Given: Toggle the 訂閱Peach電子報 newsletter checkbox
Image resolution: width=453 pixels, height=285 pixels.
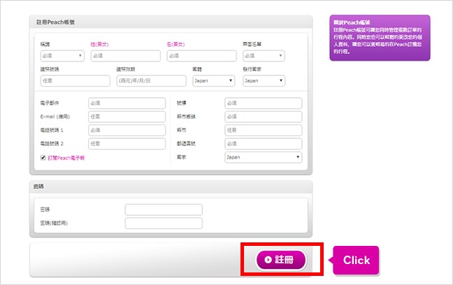Looking at the screenshot, I should click(x=43, y=158).
